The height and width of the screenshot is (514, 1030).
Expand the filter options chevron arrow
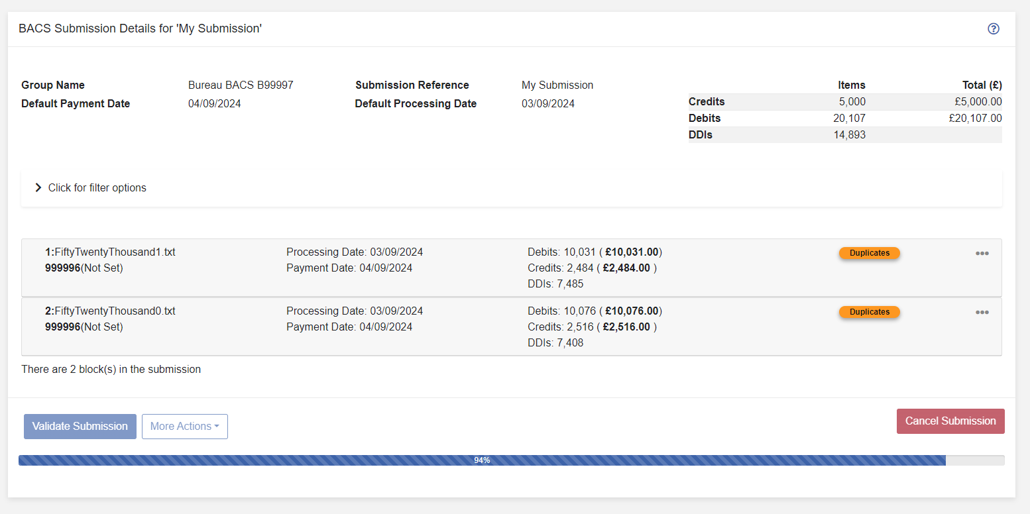click(38, 188)
